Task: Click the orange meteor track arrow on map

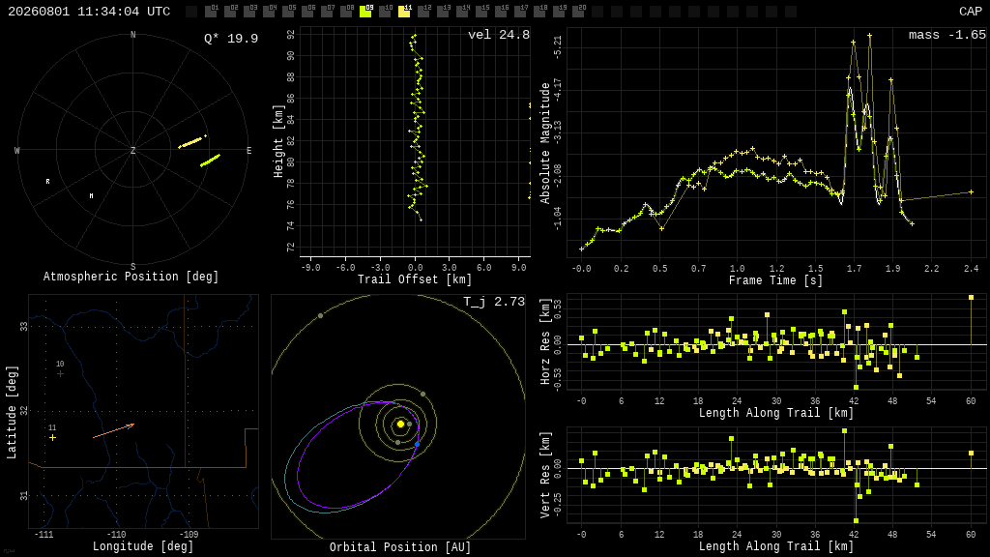Action: pyautogui.click(x=114, y=430)
